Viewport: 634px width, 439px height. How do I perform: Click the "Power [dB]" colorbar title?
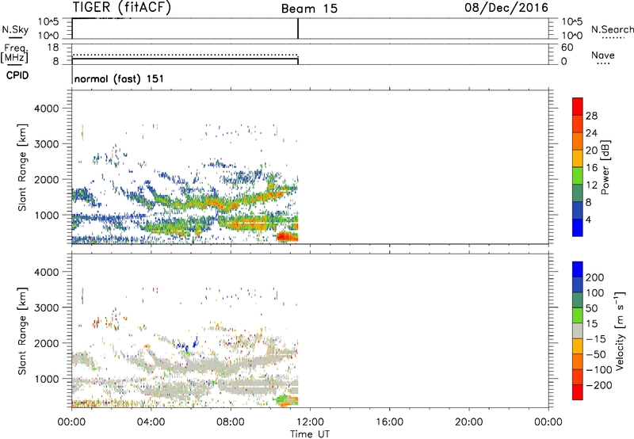[605, 167]
